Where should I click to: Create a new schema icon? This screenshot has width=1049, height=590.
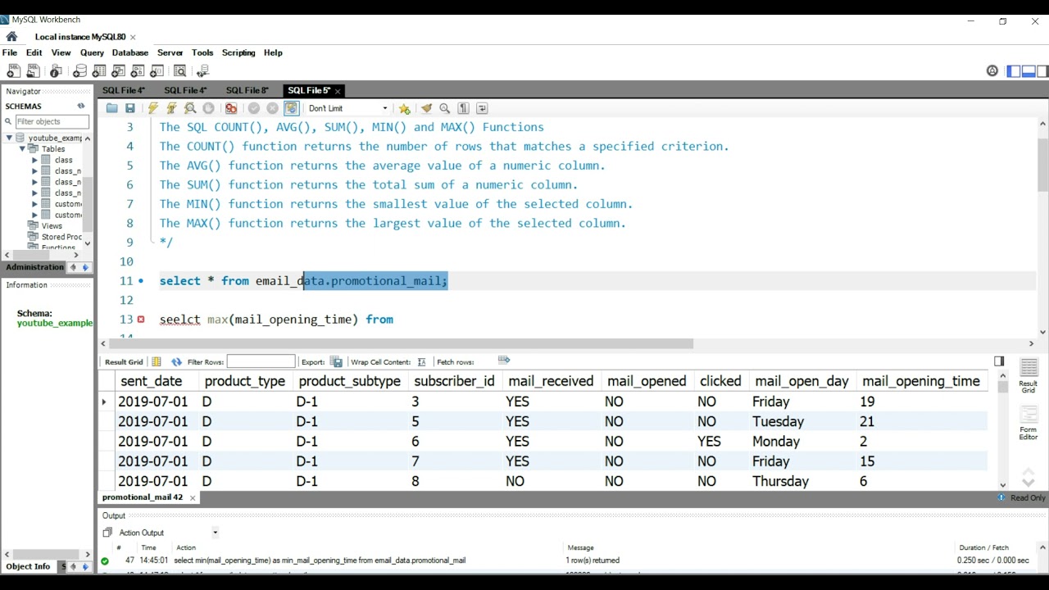(x=79, y=71)
